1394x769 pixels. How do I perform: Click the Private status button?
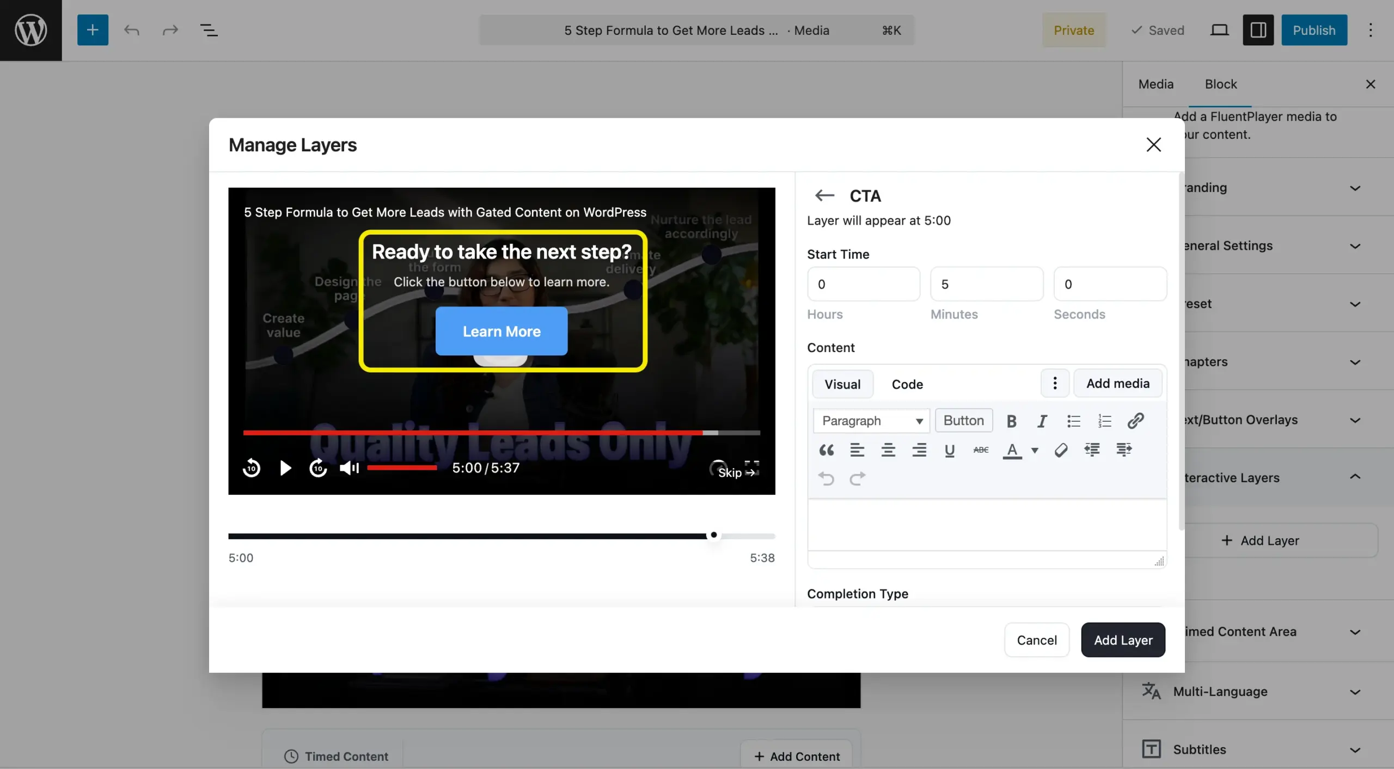(1074, 30)
